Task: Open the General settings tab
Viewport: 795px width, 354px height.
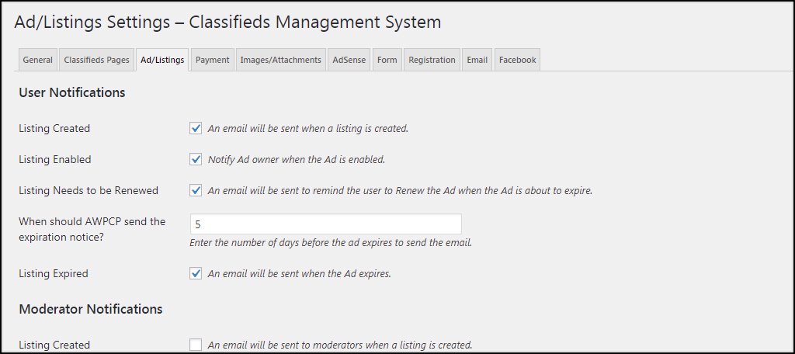Action: coord(37,60)
